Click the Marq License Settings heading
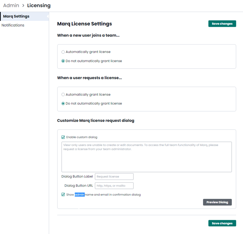 (x=84, y=24)
